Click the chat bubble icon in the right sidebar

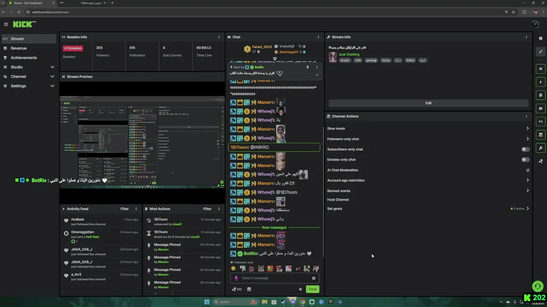point(541,108)
